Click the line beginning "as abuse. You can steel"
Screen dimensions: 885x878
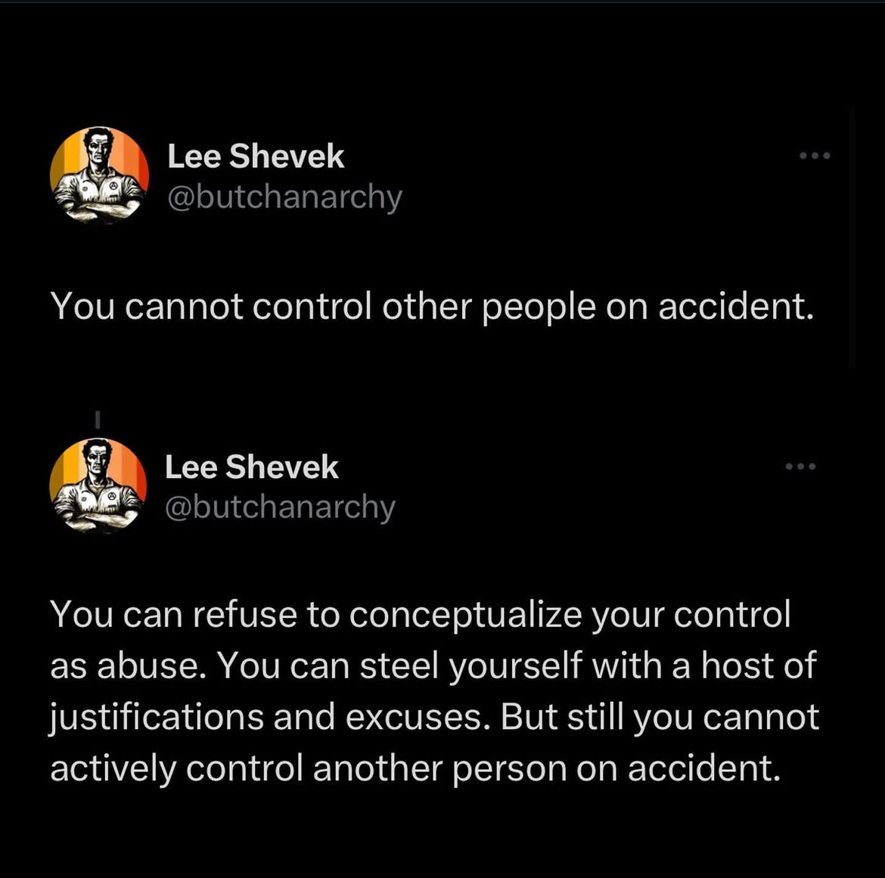(x=433, y=665)
